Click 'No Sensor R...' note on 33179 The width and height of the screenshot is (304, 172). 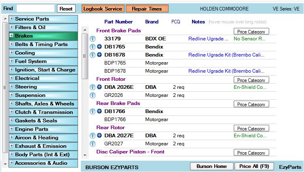(249, 39)
